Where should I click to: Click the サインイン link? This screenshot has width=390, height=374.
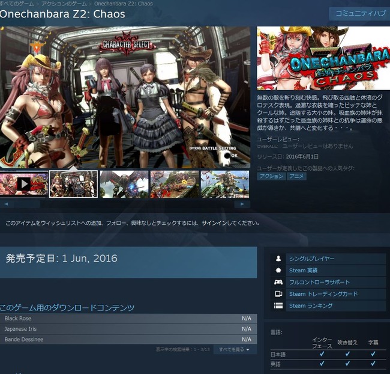(214, 223)
